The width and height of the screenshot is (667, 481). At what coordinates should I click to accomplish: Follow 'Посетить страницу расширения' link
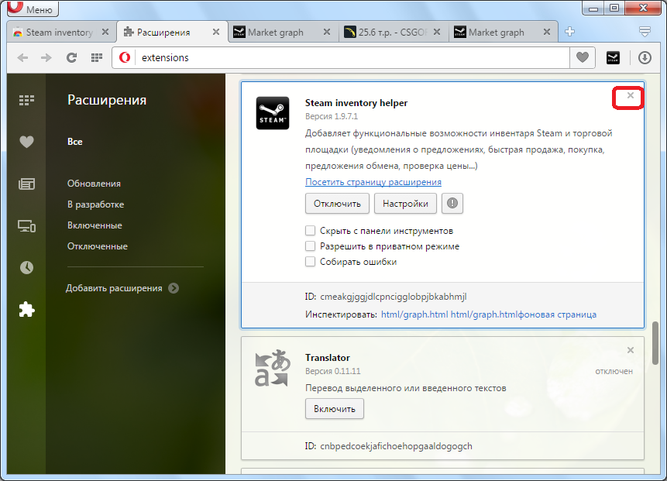(x=373, y=182)
